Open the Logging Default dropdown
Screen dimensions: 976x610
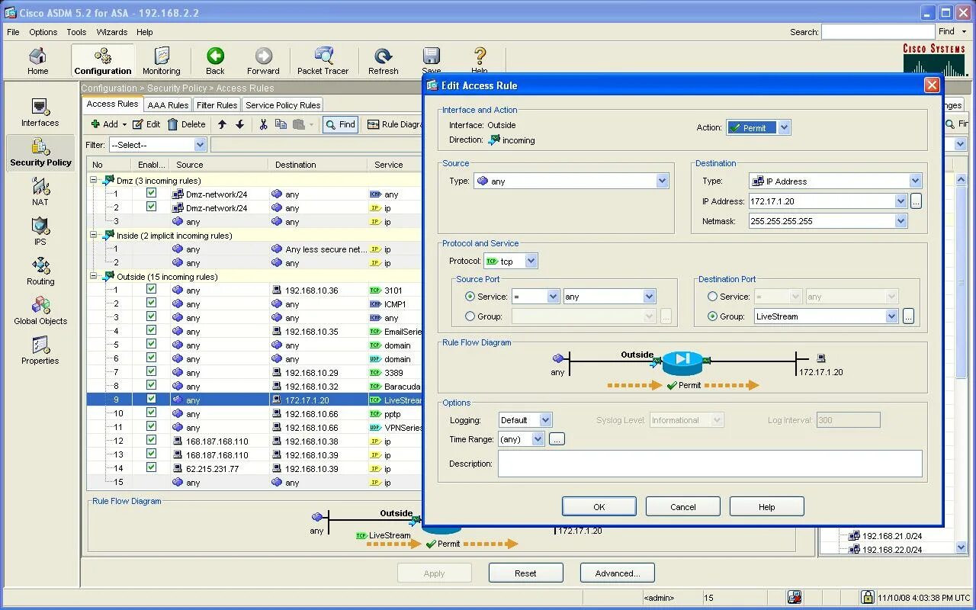[x=545, y=420]
